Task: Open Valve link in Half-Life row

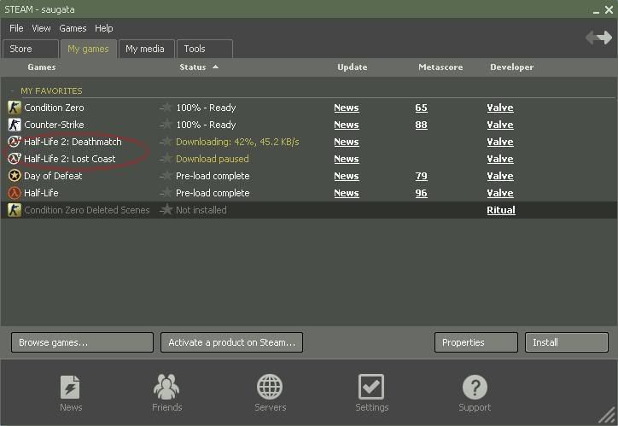Action: pos(500,193)
